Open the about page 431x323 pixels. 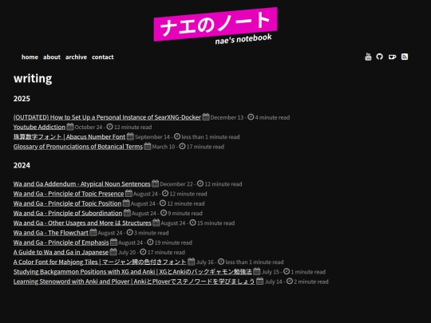(52, 57)
